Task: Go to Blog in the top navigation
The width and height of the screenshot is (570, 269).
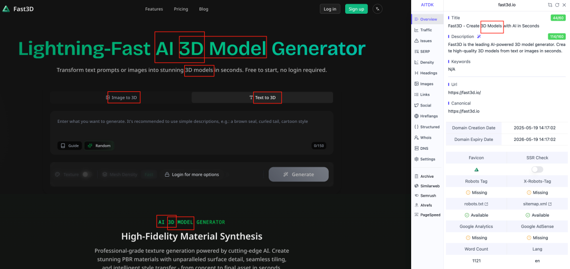Action: tap(204, 9)
